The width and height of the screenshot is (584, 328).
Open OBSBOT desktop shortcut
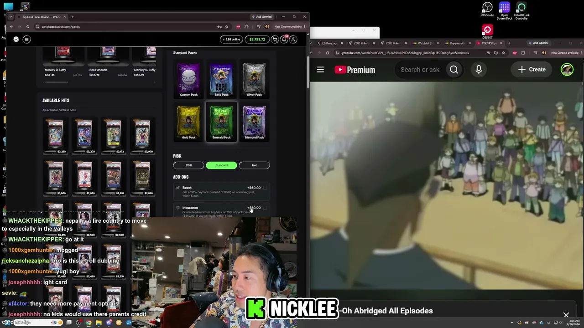pyautogui.click(x=487, y=32)
